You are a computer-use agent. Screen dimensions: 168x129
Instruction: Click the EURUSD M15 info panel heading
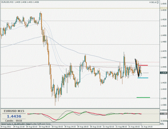point(14,111)
